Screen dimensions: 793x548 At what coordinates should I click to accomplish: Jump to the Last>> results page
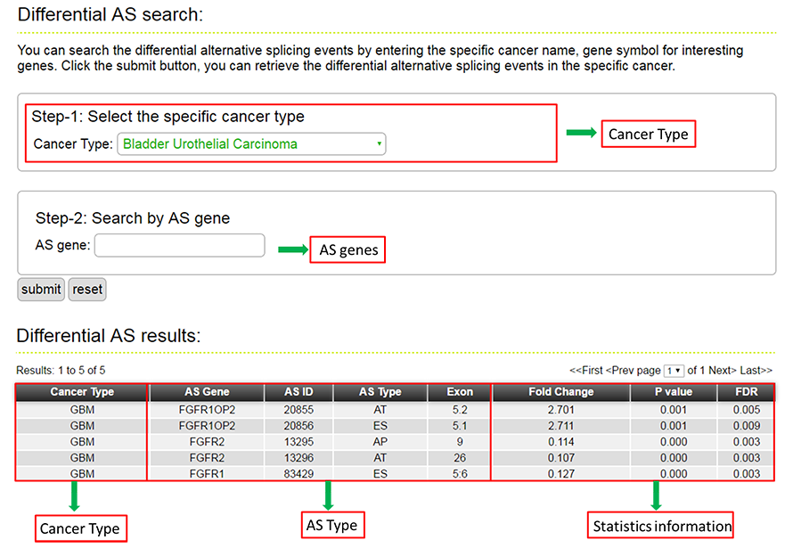(755, 370)
